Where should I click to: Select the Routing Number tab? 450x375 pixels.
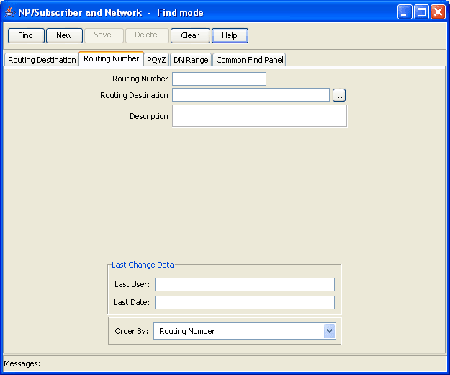point(112,58)
